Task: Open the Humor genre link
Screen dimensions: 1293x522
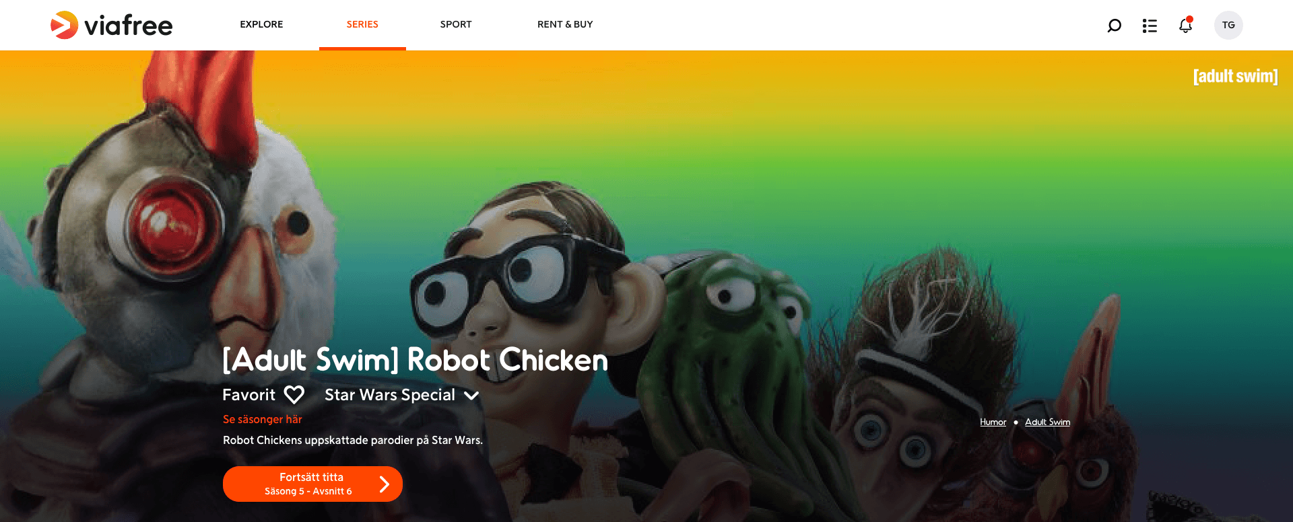Action: pyautogui.click(x=993, y=422)
